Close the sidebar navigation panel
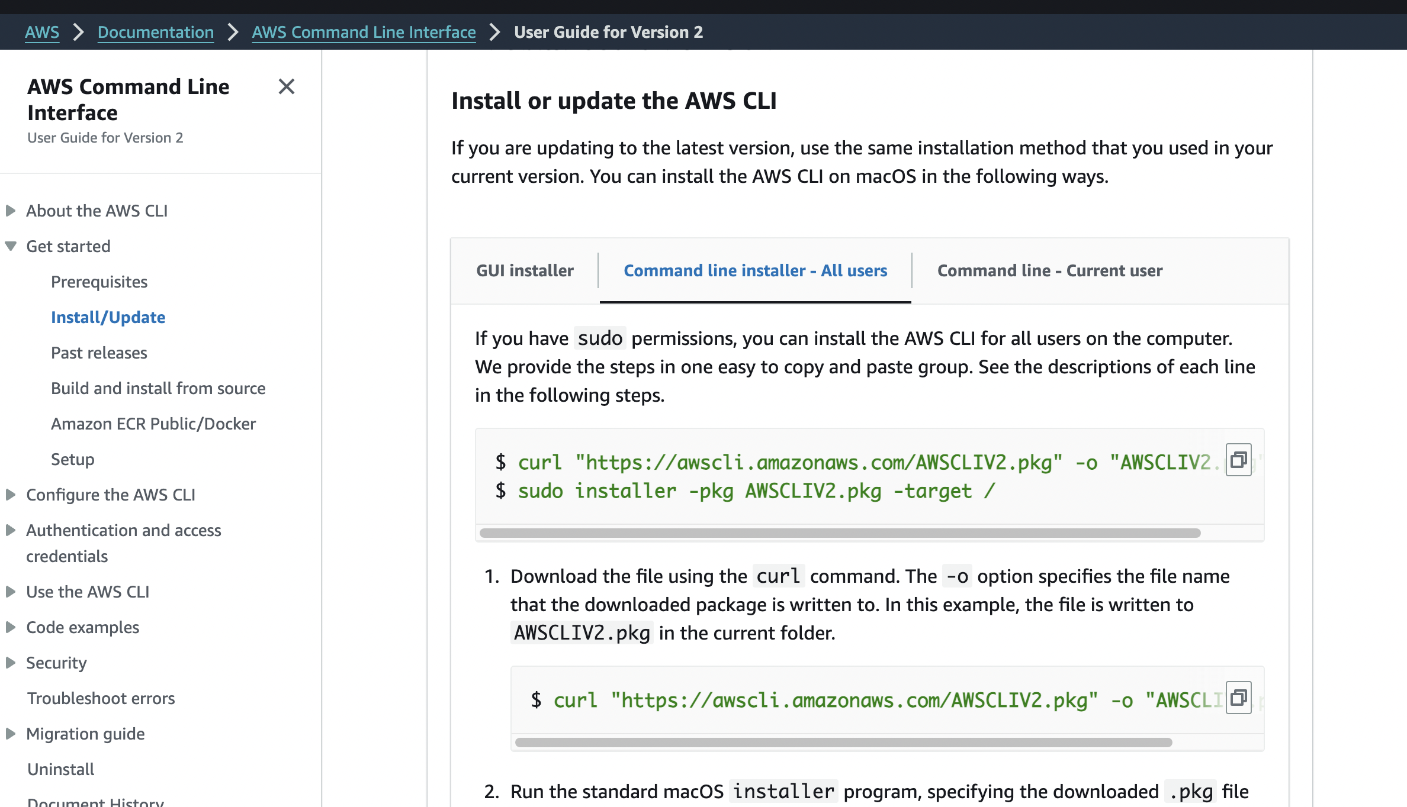This screenshot has width=1407, height=807. pyautogui.click(x=287, y=87)
